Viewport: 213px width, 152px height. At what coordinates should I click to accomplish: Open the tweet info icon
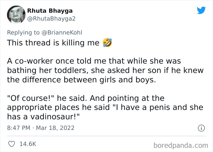tap(201, 128)
